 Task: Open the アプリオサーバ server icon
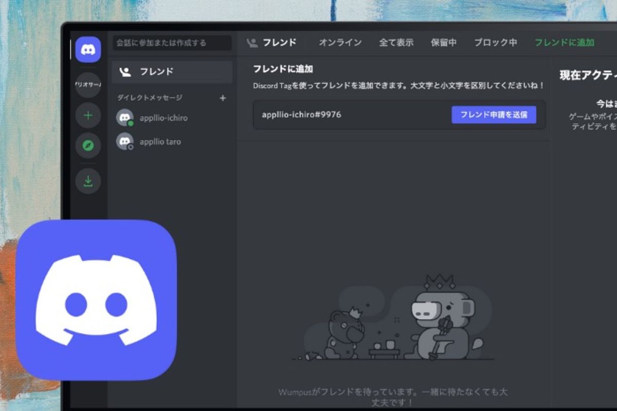pos(88,85)
